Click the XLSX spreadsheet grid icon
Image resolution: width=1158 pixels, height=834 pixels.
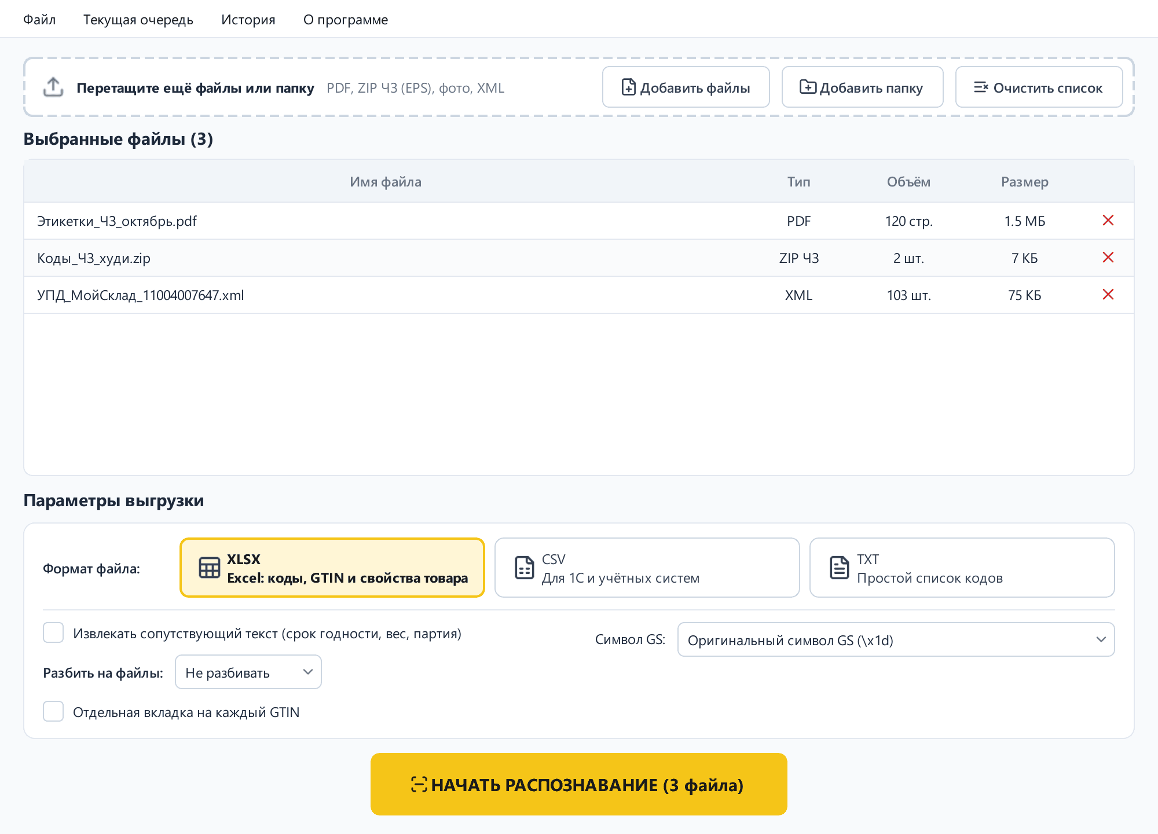pyautogui.click(x=210, y=568)
